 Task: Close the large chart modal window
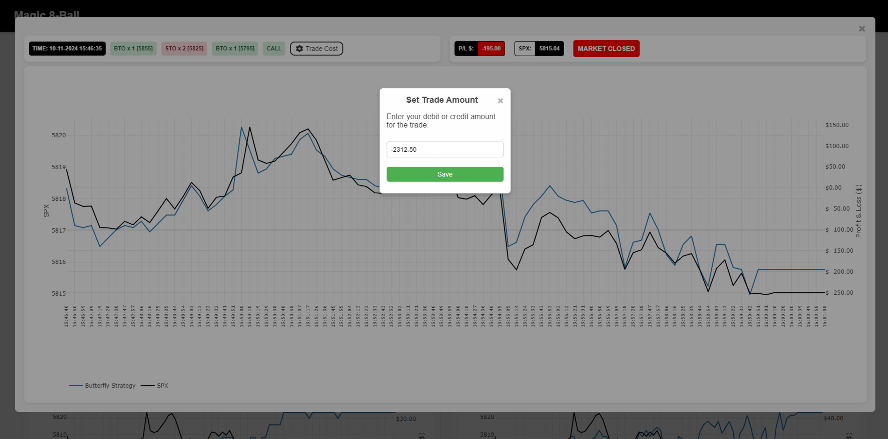click(x=862, y=29)
